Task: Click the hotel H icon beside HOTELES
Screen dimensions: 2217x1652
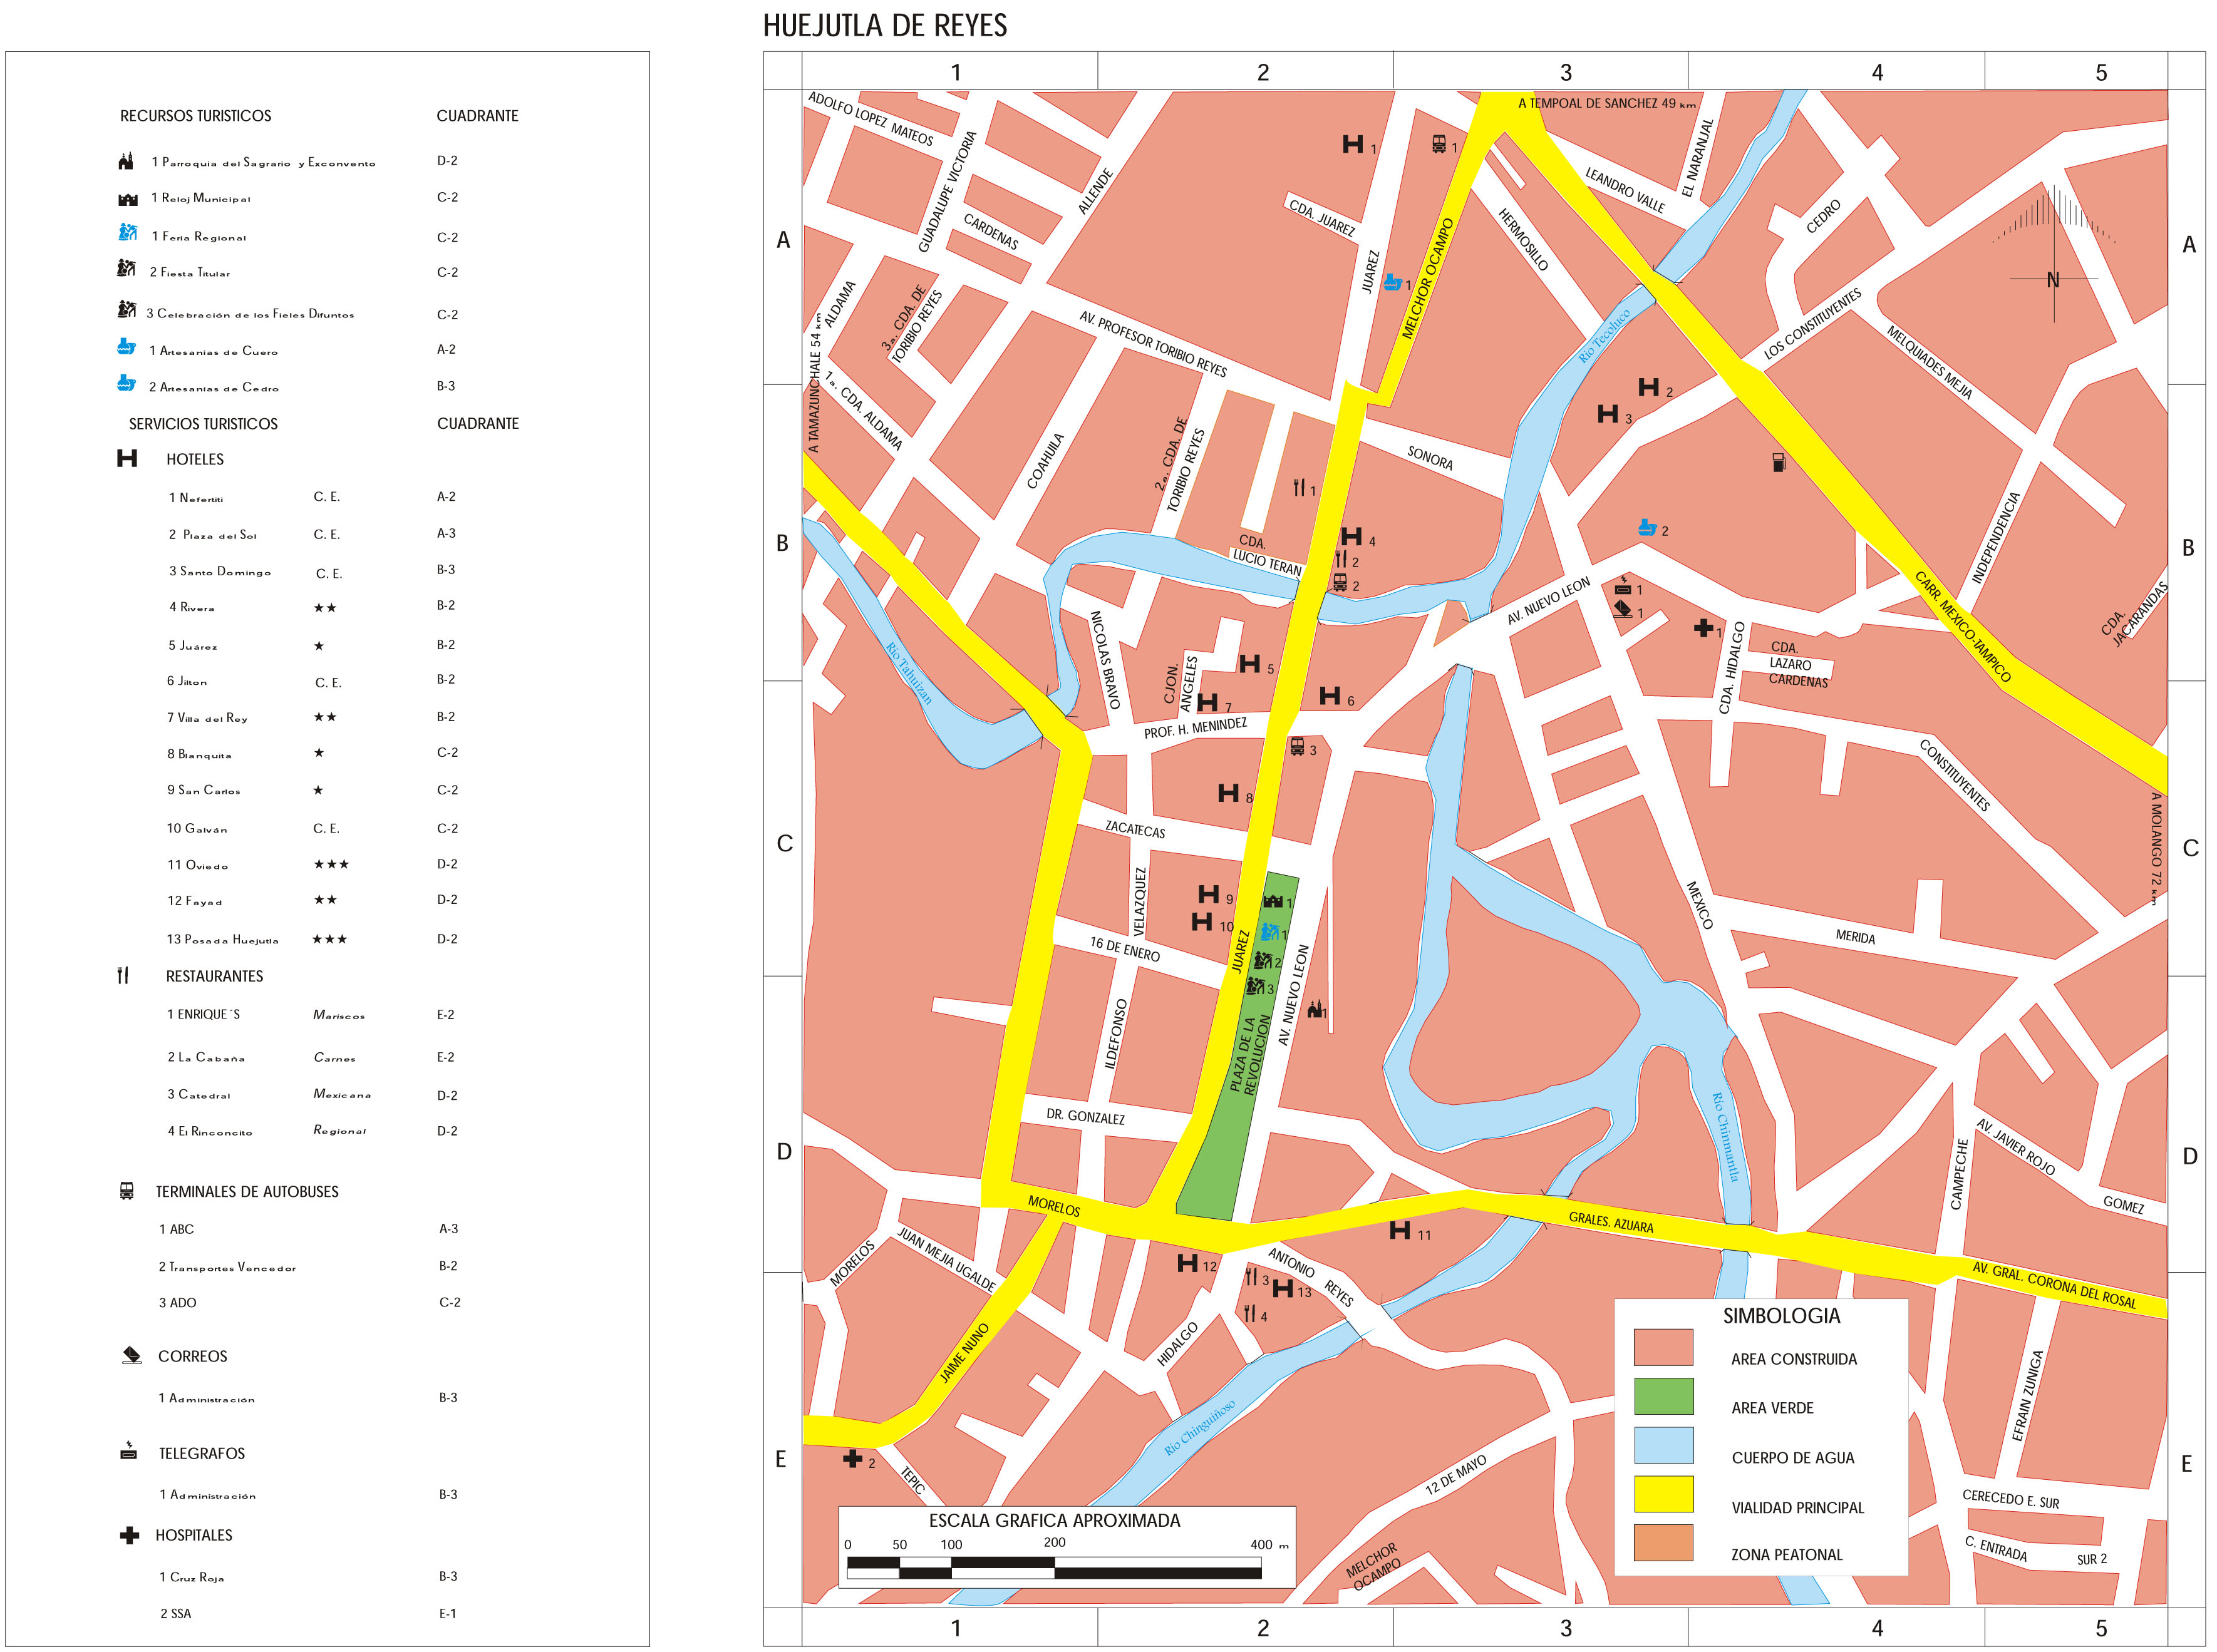Action: coord(127,458)
